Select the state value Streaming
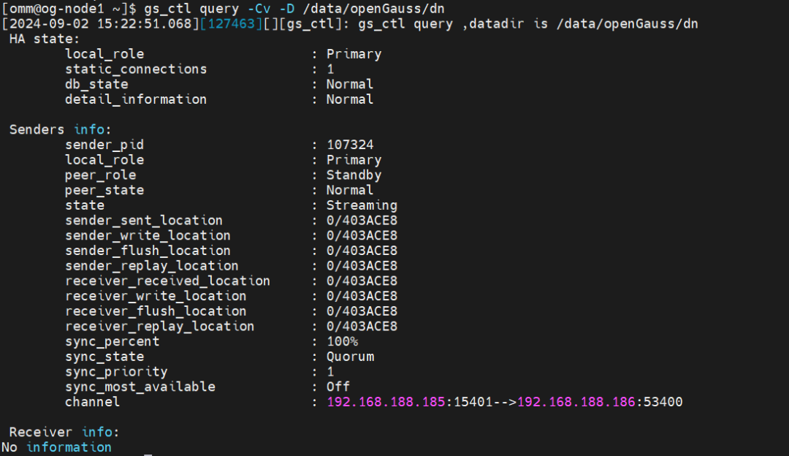 (362, 205)
